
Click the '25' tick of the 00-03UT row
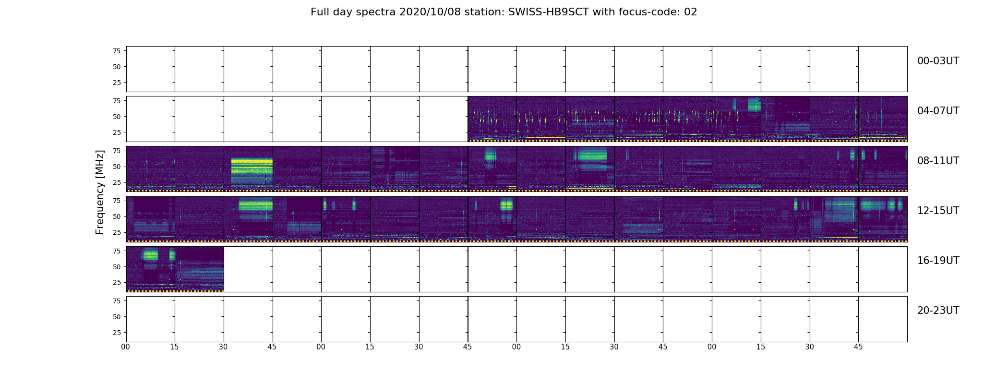coord(117,83)
